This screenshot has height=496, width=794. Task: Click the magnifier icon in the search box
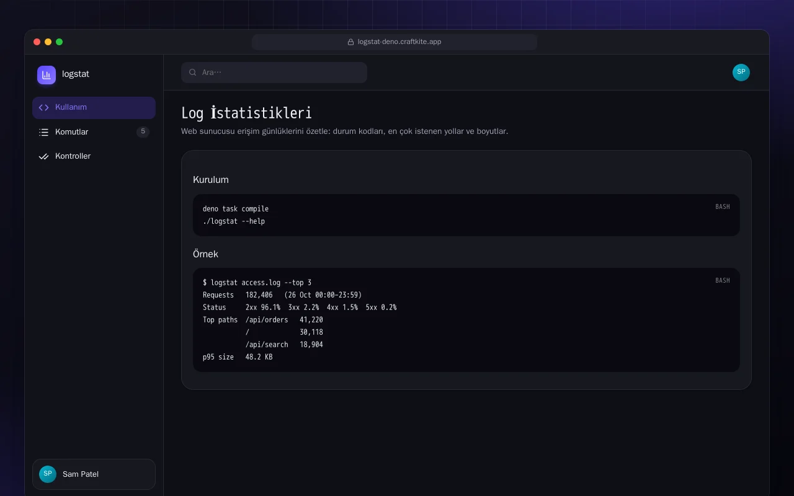coord(193,73)
